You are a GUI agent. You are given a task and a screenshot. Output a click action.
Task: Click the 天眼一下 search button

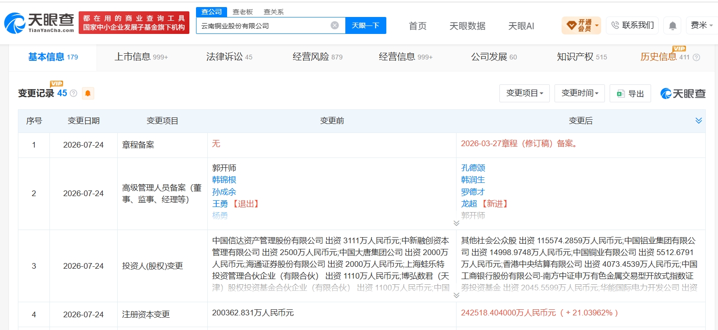pyautogui.click(x=366, y=25)
